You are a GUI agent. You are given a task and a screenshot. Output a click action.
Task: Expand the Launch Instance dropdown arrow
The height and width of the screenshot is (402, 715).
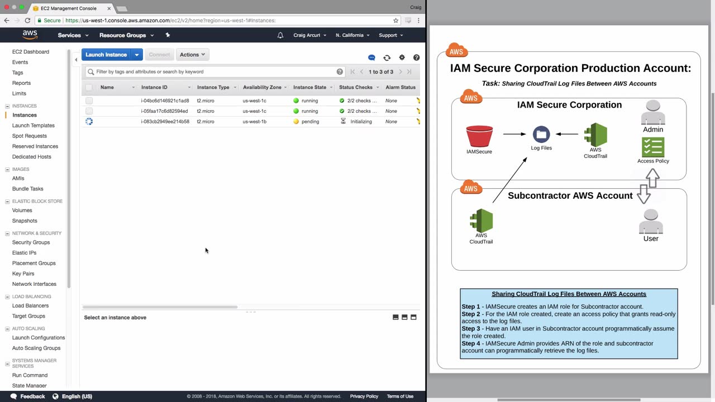pos(137,55)
